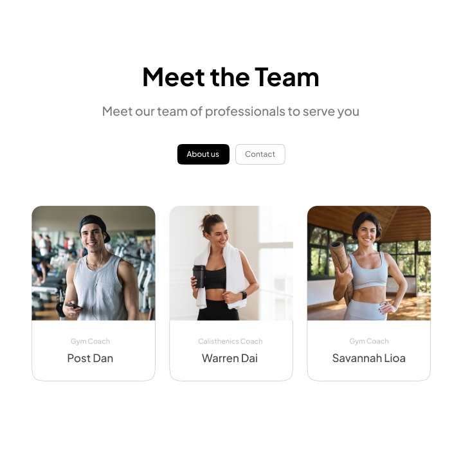Click the black shaker bottle in middle photo
Screen dimensions: 461x463
pos(199,277)
